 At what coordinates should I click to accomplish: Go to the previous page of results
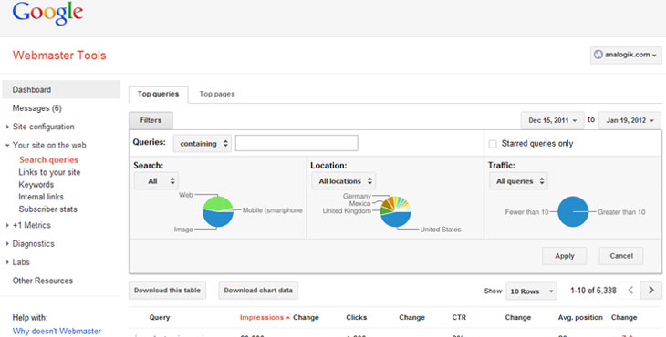pos(630,291)
